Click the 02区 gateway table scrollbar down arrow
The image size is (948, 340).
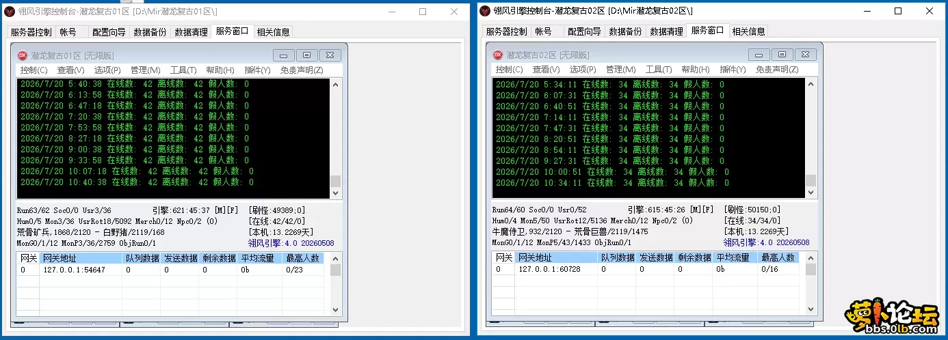811,309
